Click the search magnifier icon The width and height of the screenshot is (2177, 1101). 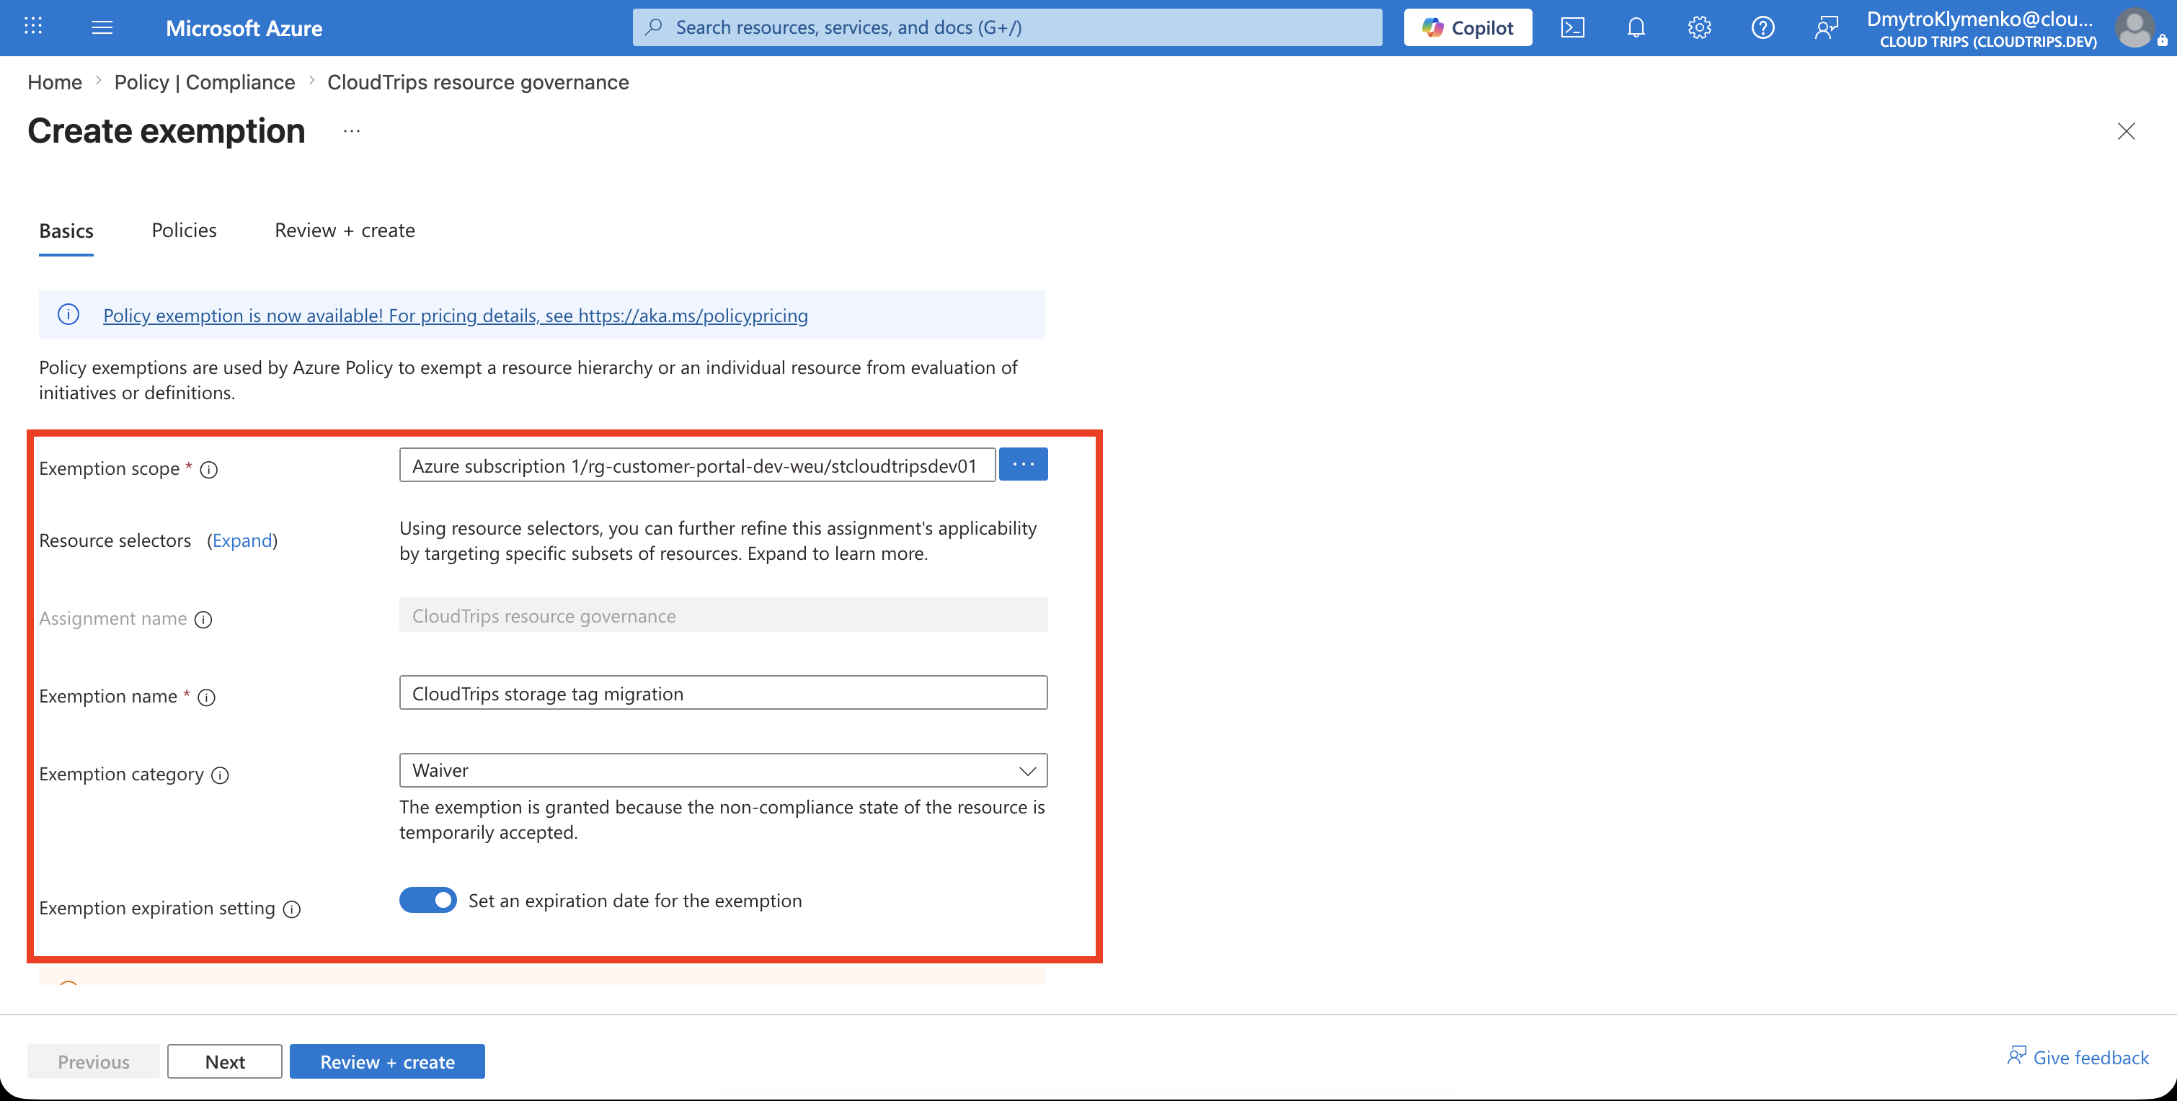tap(653, 27)
